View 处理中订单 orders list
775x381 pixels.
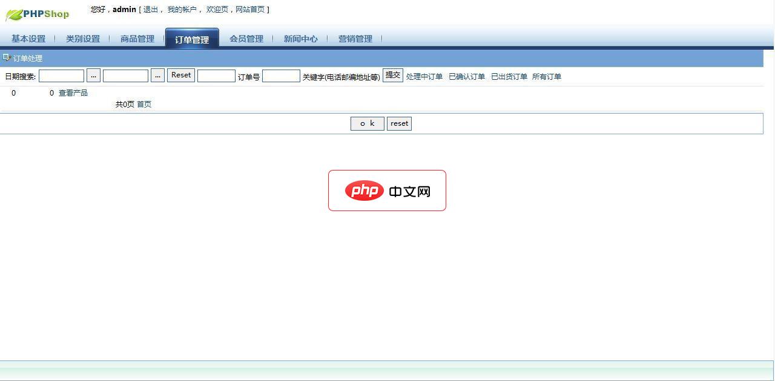[x=424, y=77]
